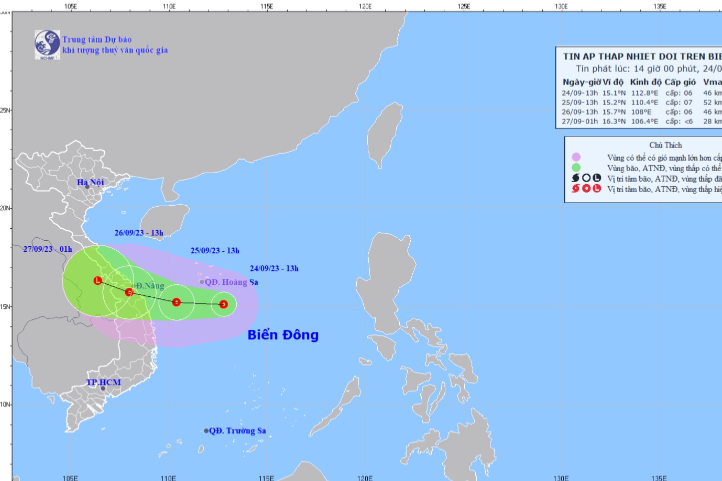
Task: Click the QĐ. Hoàng Sa location dot
Action: coord(202,282)
